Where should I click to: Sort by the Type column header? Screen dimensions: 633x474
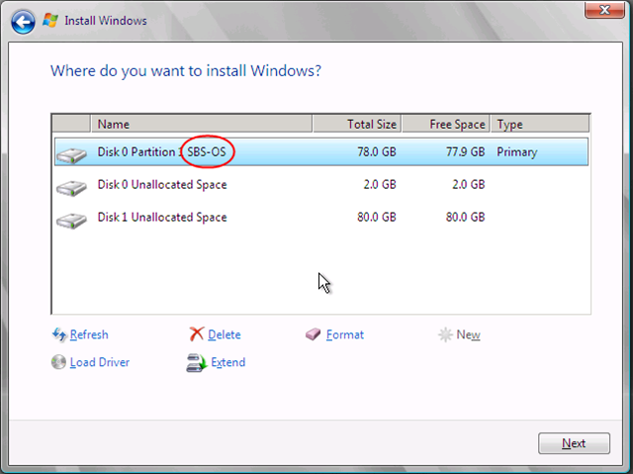coord(540,124)
